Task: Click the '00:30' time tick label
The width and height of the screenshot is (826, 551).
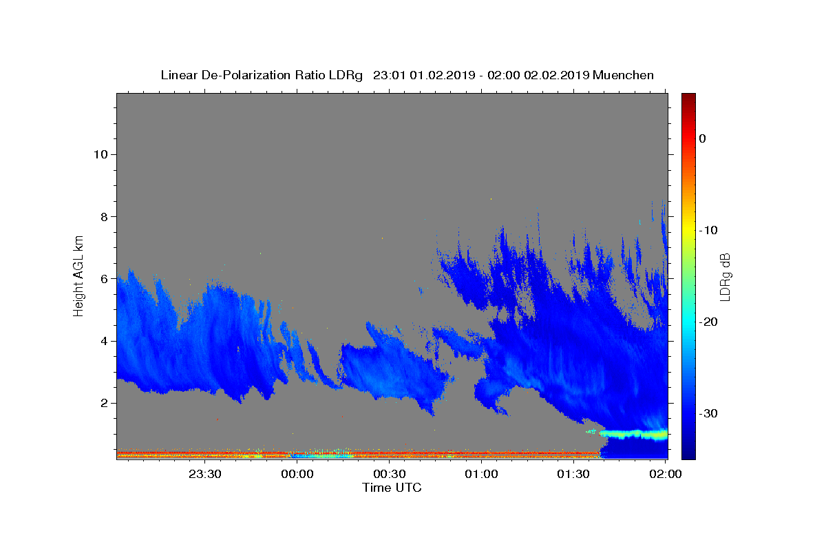Action: [x=390, y=474]
